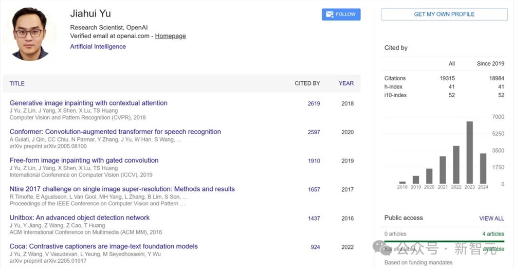This screenshot has width=514, height=269.
Task: Sort publications by Year column
Action: pos(346,83)
